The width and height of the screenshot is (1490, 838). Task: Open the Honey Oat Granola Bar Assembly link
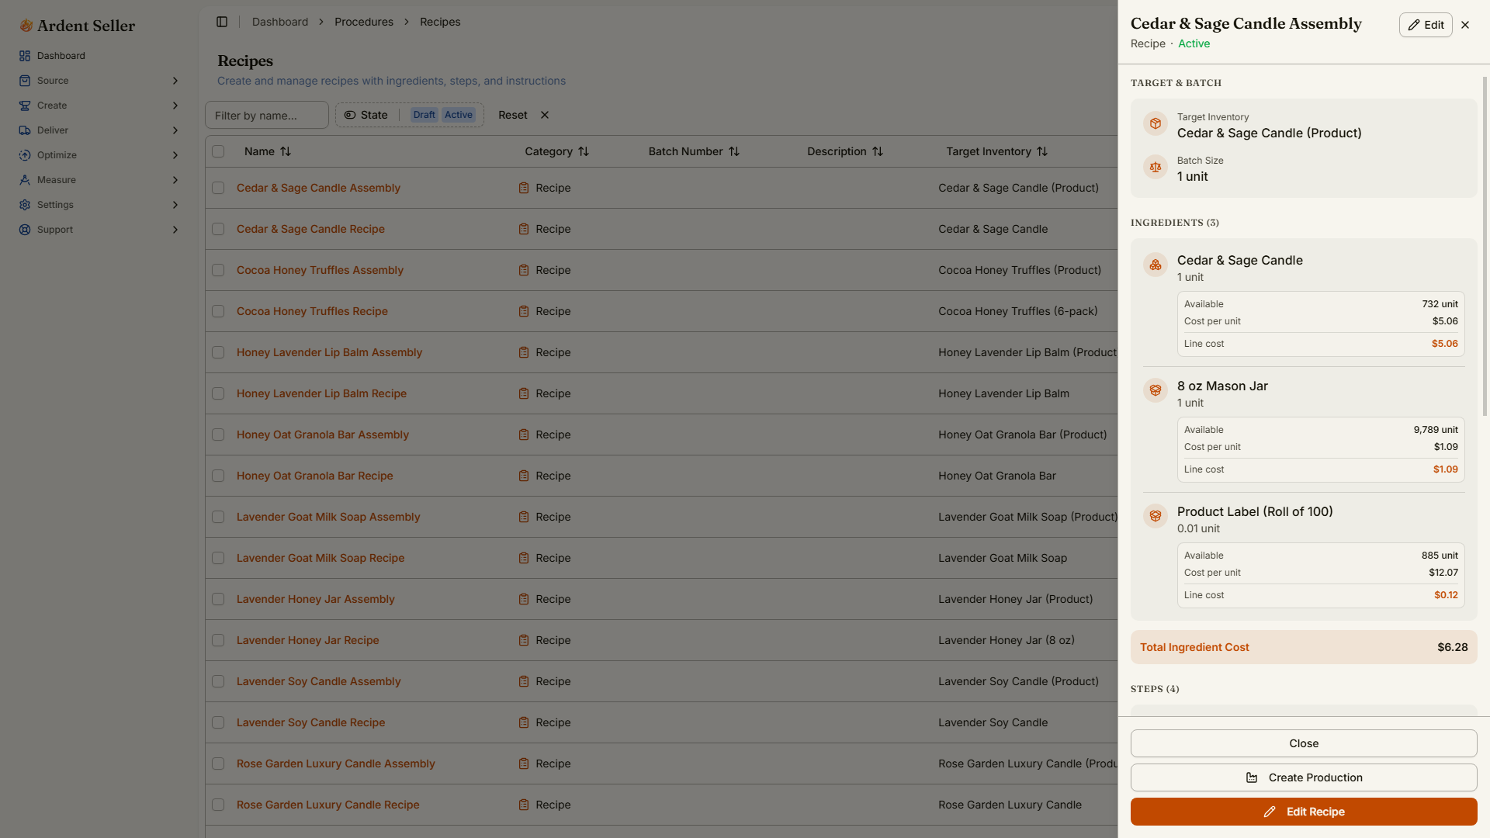coord(323,435)
